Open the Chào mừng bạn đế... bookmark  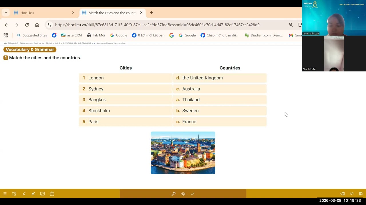point(220,35)
